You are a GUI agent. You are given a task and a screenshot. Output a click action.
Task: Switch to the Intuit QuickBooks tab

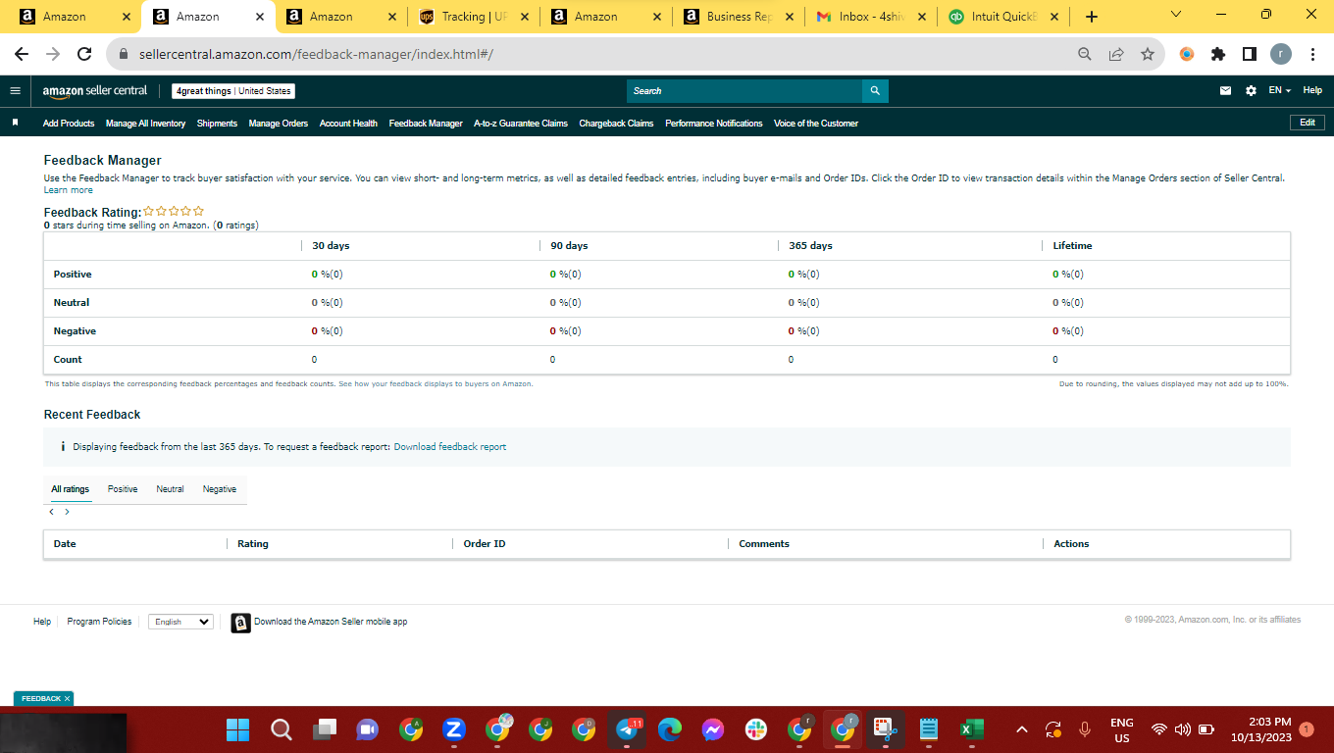(x=1003, y=17)
